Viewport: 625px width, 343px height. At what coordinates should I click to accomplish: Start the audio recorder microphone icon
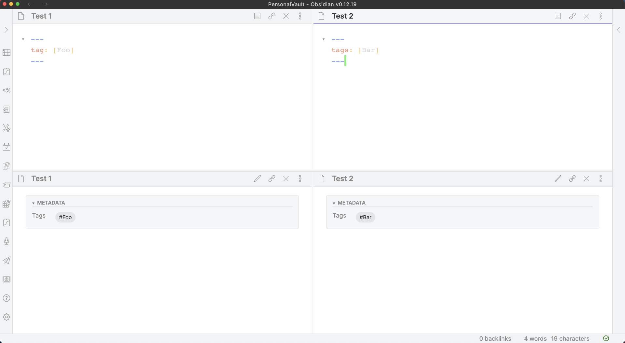click(x=7, y=241)
